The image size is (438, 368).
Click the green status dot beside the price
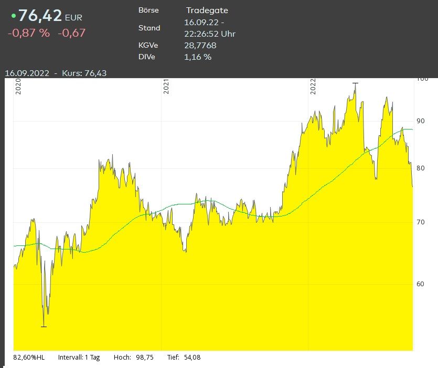click(14, 16)
